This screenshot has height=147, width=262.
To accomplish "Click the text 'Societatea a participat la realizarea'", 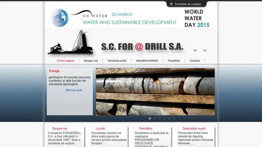I will (152, 135).
